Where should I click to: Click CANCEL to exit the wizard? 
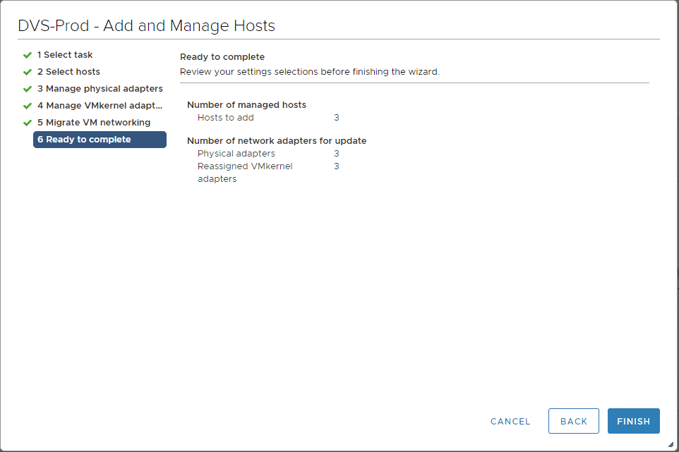point(510,421)
